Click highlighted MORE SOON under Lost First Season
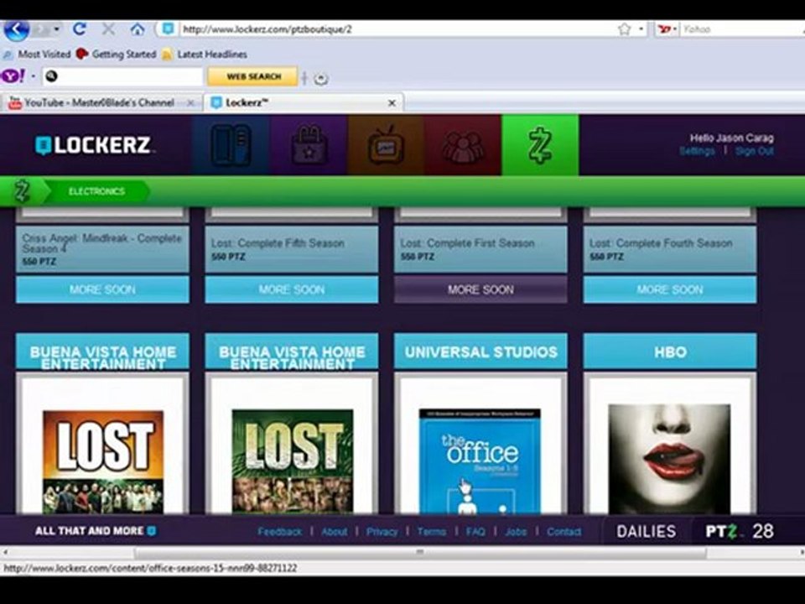This screenshot has width=805, height=604. tap(480, 289)
